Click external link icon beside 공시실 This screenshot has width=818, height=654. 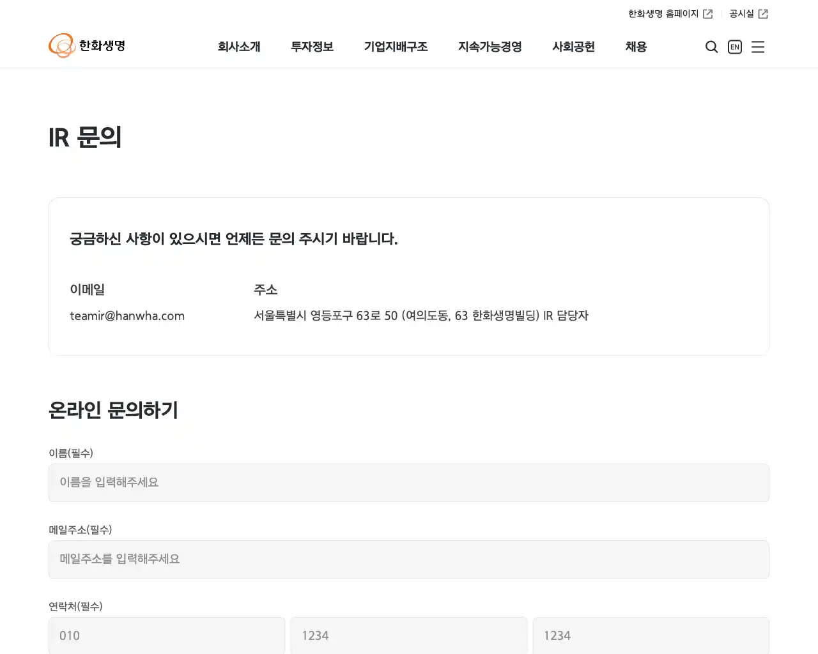764,13
